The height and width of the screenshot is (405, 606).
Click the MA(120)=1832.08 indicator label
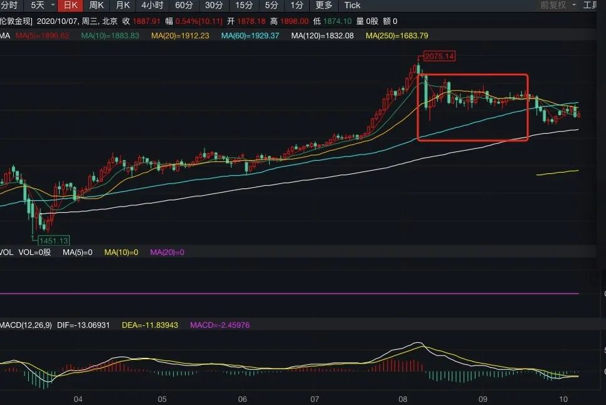(x=322, y=36)
